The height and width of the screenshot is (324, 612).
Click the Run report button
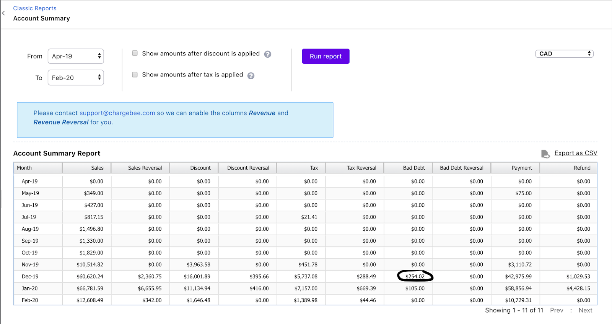click(x=326, y=56)
